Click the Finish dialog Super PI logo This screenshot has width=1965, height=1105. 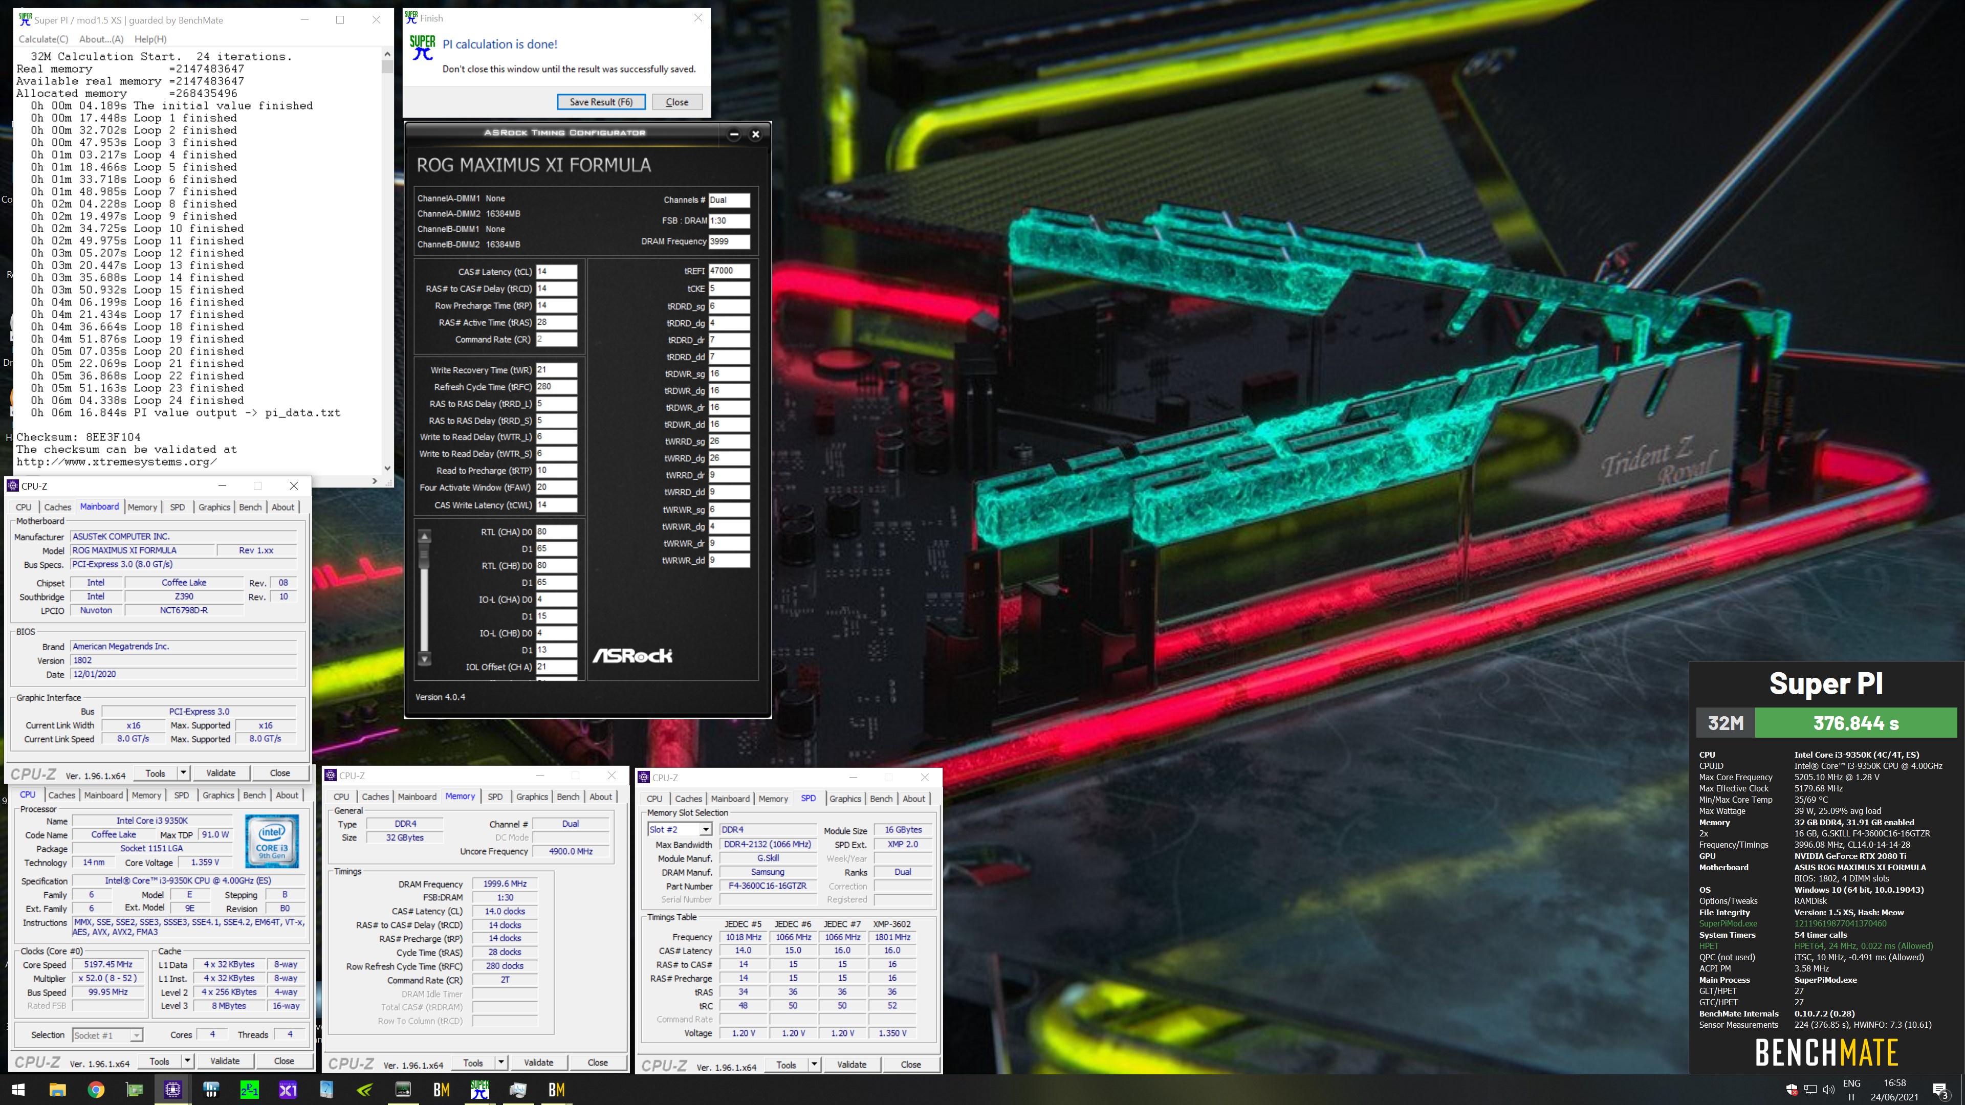[423, 48]
